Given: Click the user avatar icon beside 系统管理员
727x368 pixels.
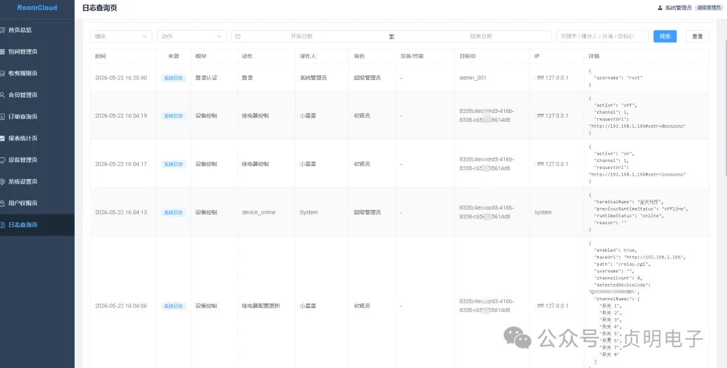Looking at the screenshot, I should click(660, 8).
